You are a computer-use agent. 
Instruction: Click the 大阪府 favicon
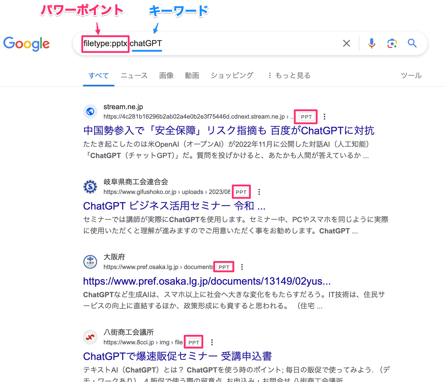pyautogui.click(x=90, y=262)
